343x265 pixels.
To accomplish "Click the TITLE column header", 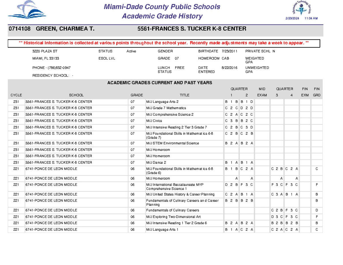I will [184, 95].
